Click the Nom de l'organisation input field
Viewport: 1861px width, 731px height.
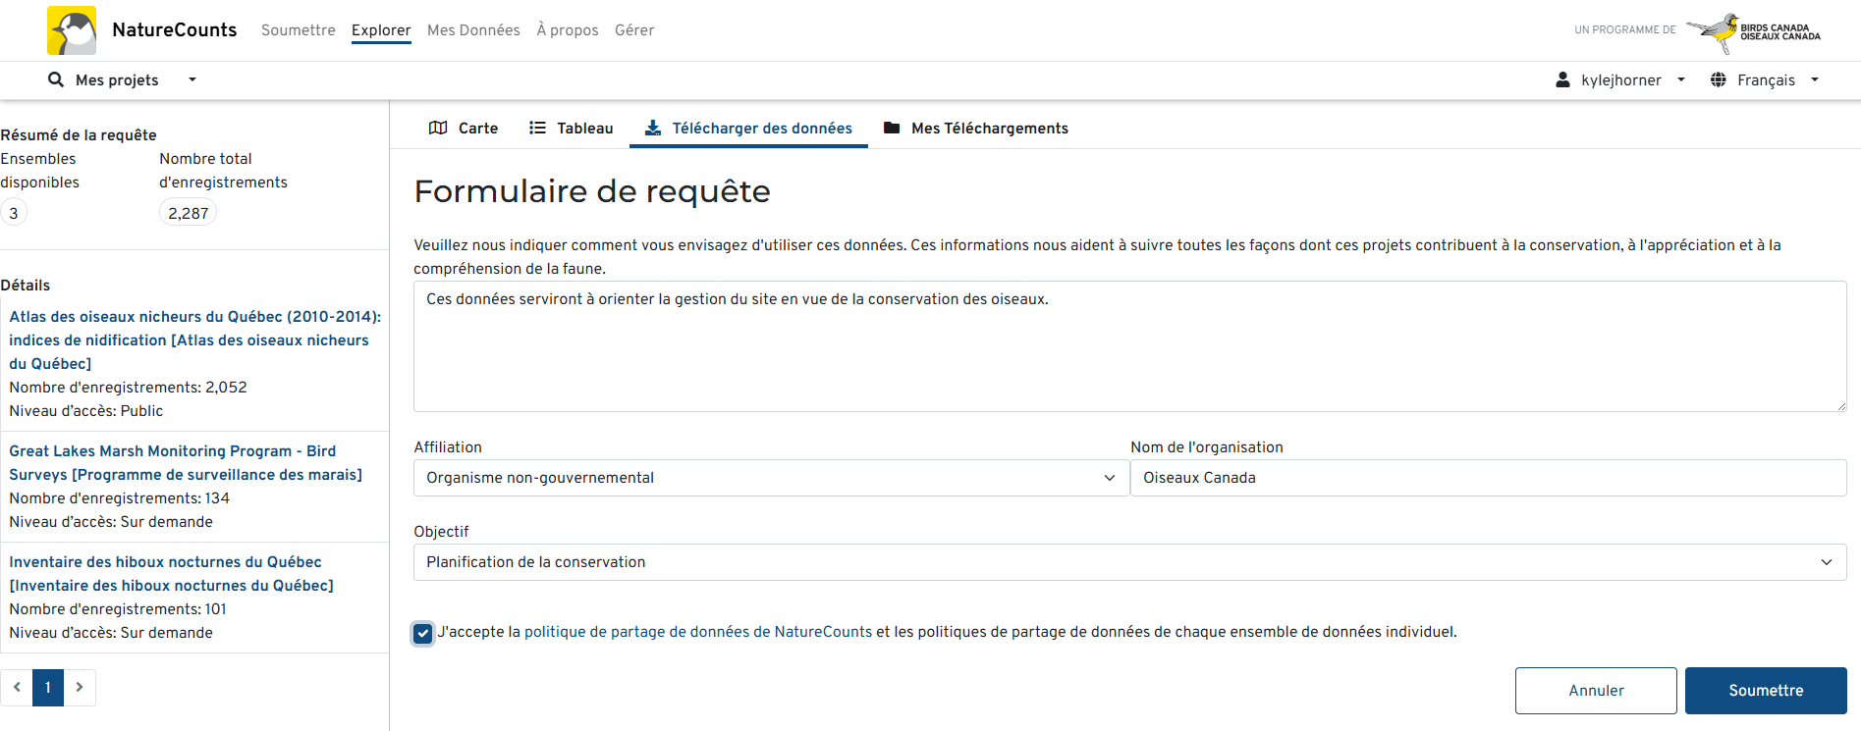click(1488, 478)
